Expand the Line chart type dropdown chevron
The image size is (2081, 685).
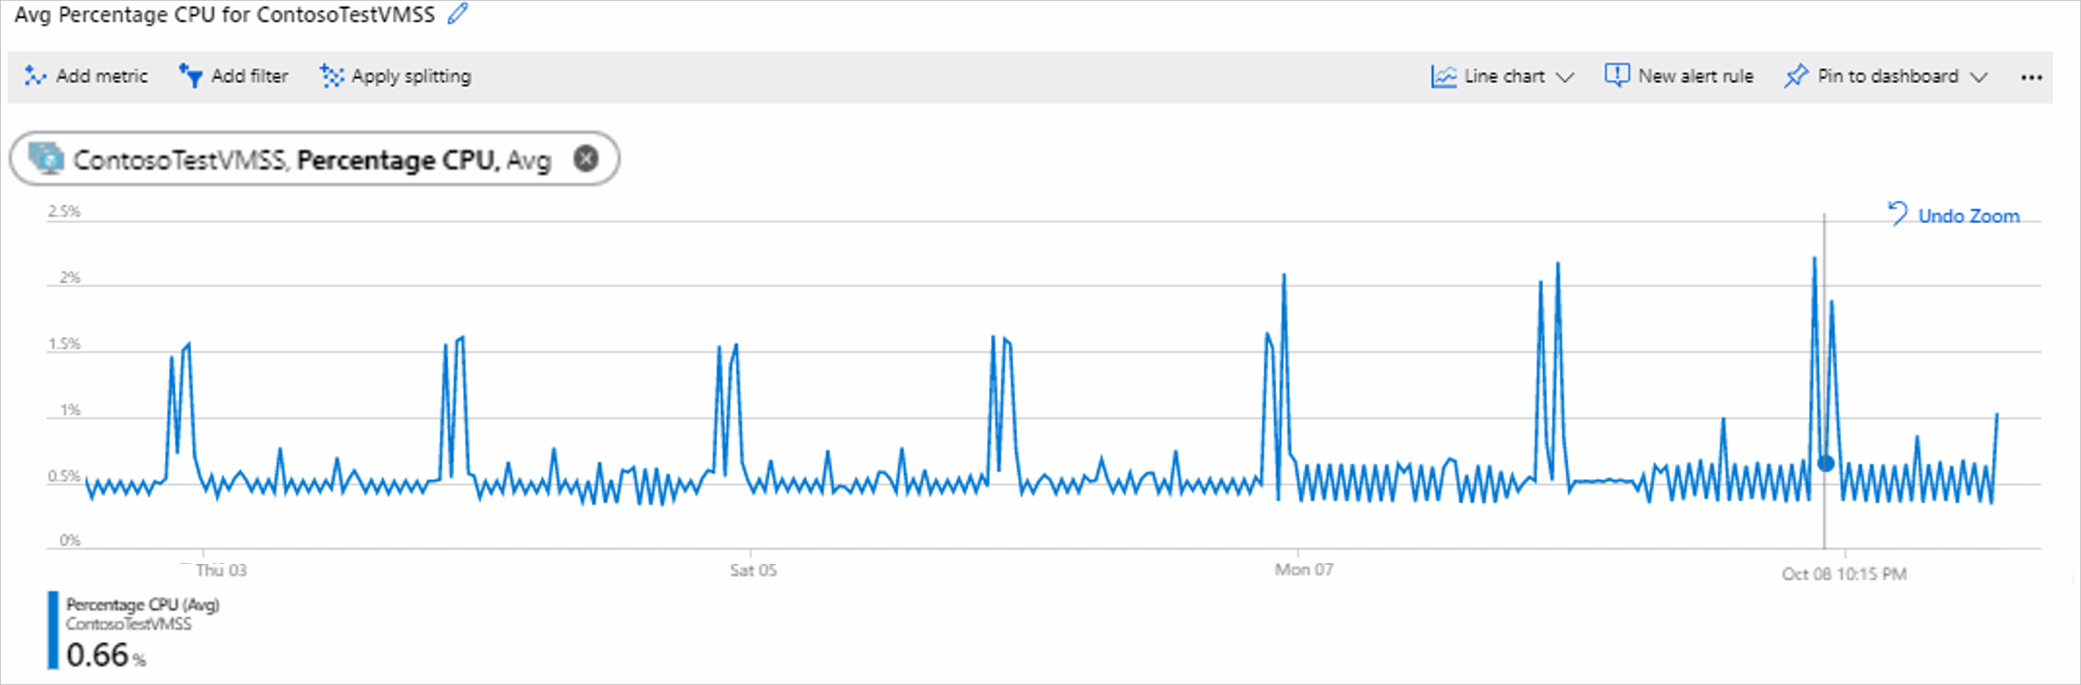[x=1564, y=77]
